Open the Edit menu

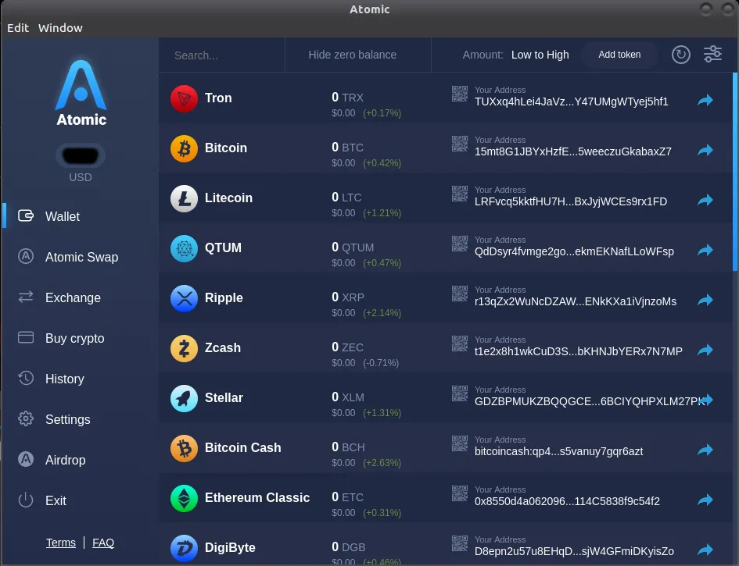tap(18, 28)
